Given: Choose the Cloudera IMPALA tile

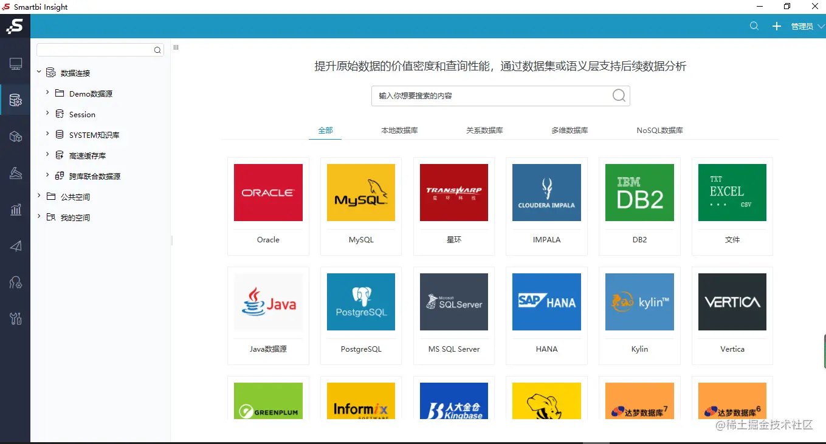Looking at the screenshot, I should click(546, 207).
